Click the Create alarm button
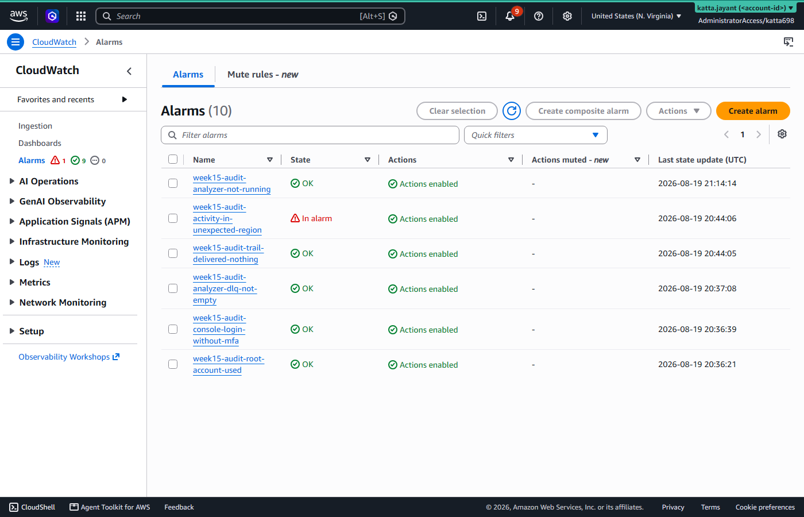Screen dimensions: 804x517 (x=753, y=111)
